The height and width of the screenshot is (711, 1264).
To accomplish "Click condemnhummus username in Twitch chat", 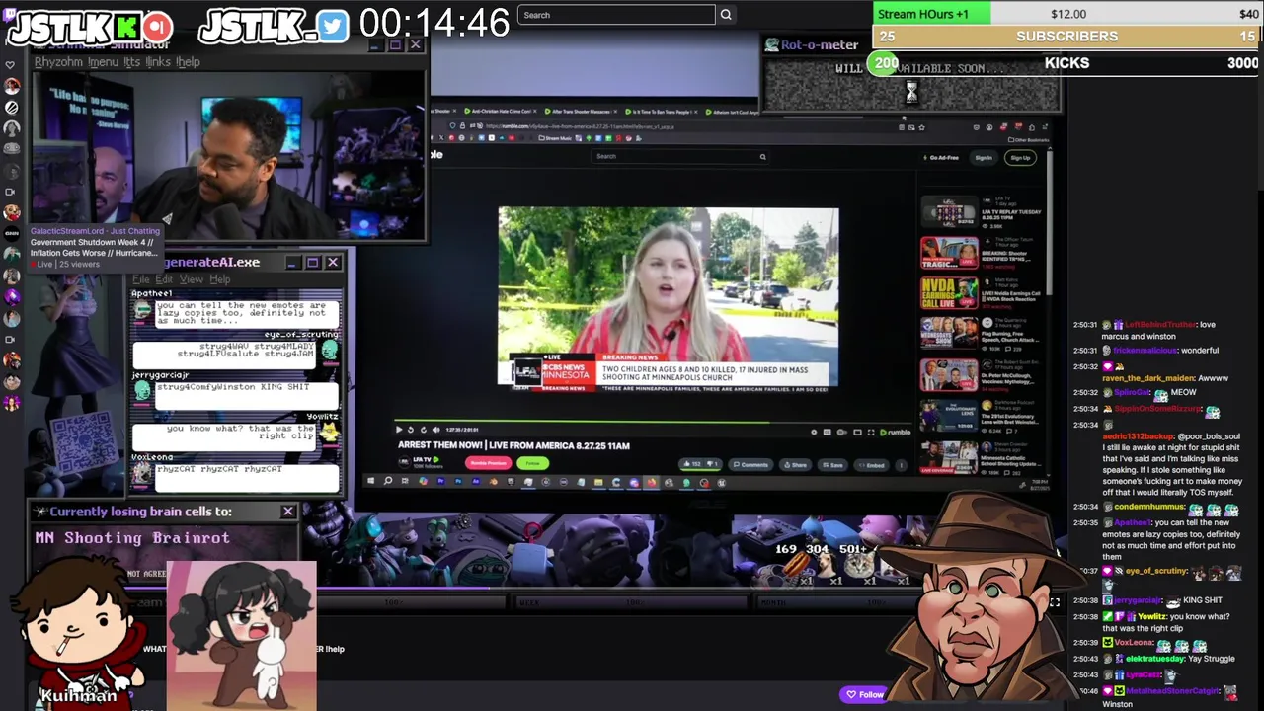I will (x=1148, y=507).
